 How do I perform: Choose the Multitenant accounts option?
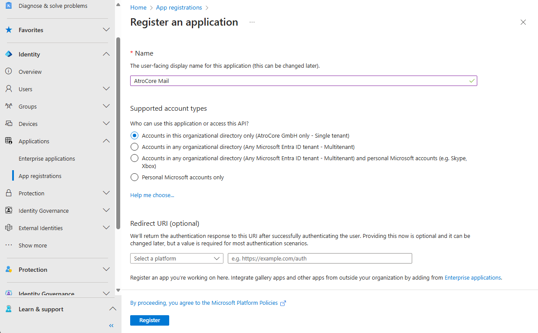click(134, 146)
